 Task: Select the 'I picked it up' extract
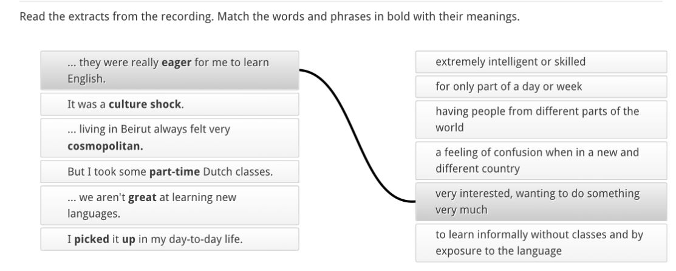[169, 239]
